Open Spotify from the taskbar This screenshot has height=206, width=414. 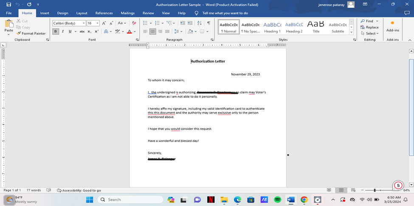[278, 200]
